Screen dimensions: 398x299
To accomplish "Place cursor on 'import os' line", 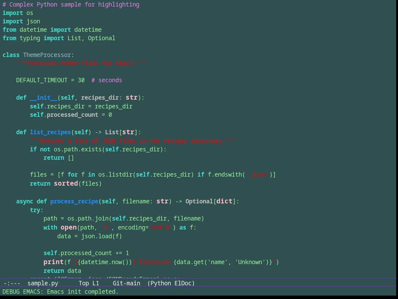I will (x=18, y=13).
